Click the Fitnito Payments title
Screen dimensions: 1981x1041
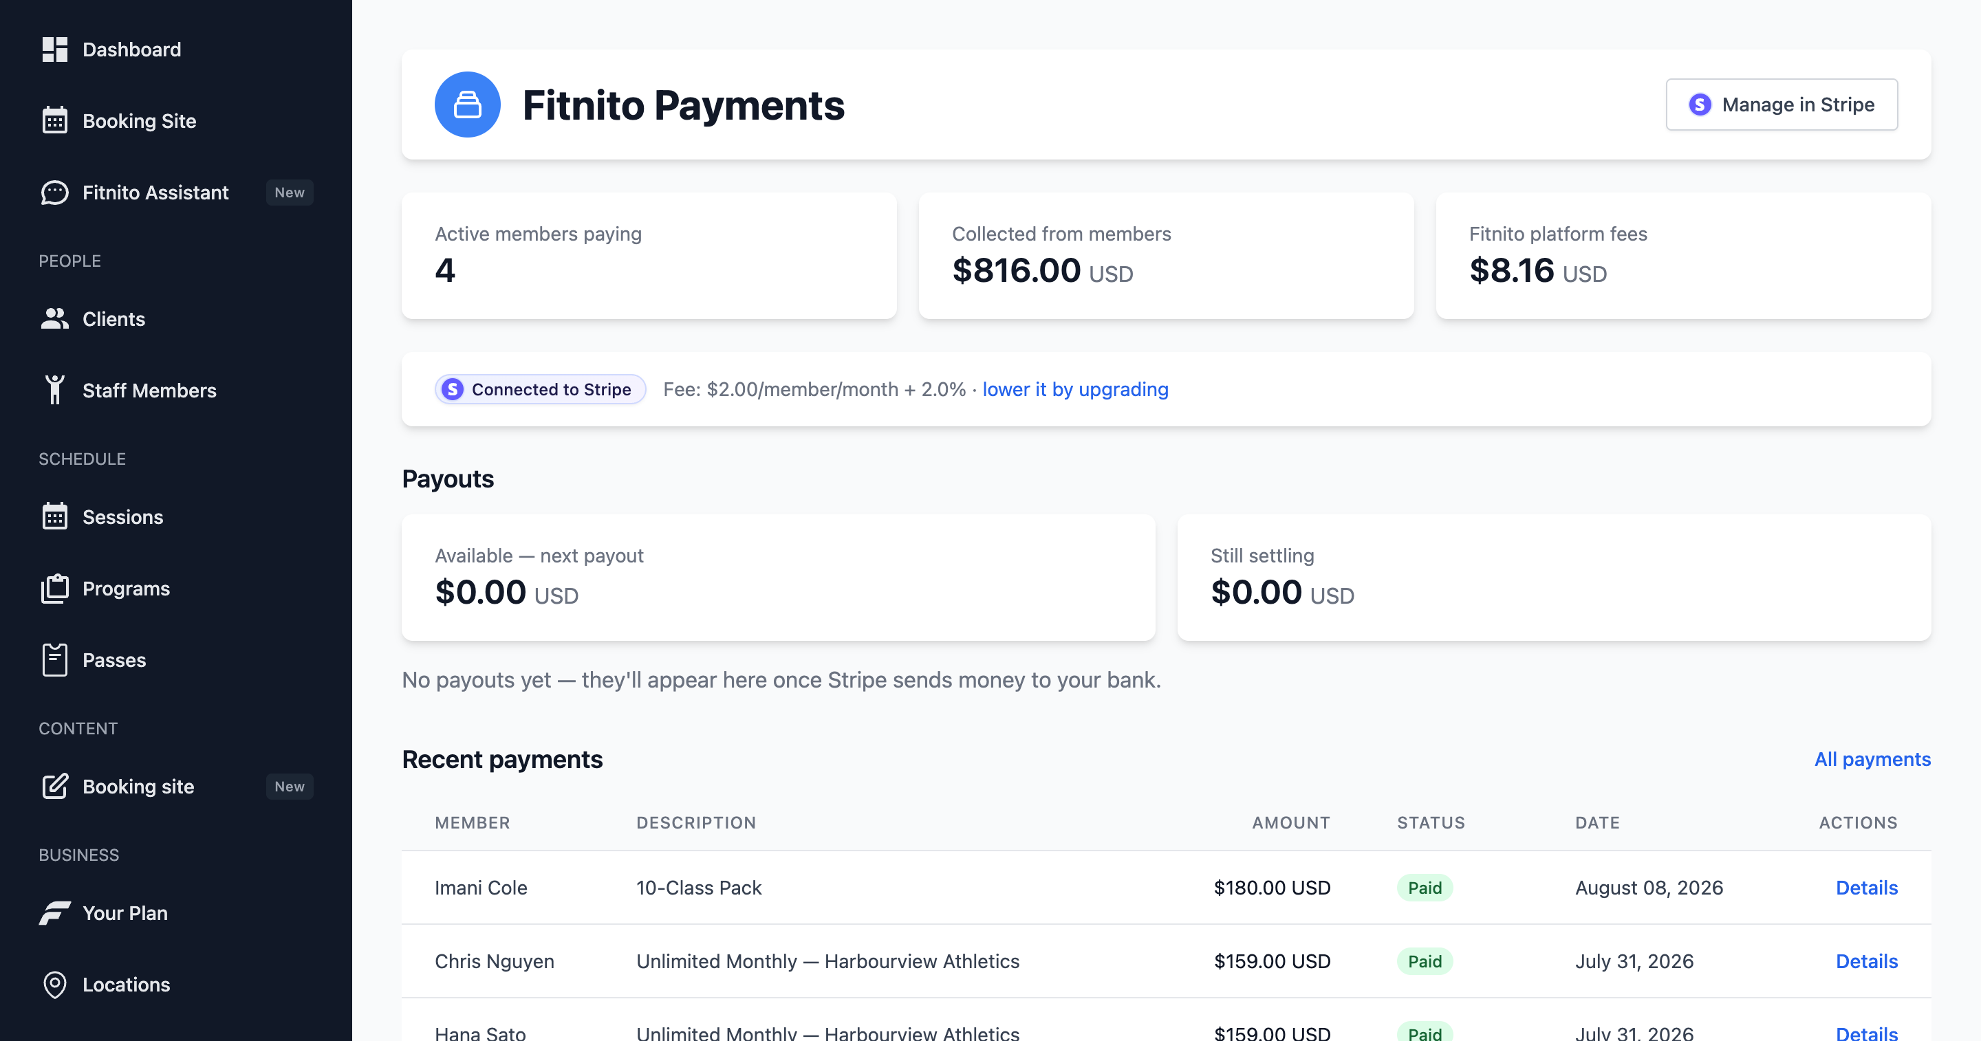[683, 105]
